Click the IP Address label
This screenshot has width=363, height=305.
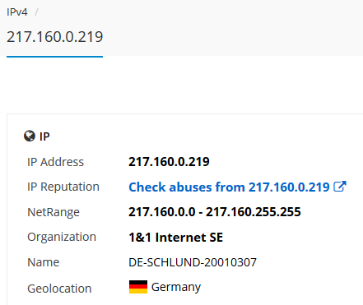[55, 162]
